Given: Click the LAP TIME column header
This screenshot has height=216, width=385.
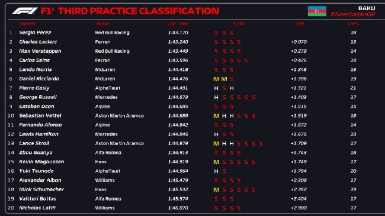Looking at the screenshot, I should click(178, 24).
